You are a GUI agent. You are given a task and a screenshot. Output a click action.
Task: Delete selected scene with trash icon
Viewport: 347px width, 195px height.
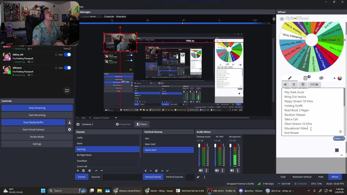[83, 171]
